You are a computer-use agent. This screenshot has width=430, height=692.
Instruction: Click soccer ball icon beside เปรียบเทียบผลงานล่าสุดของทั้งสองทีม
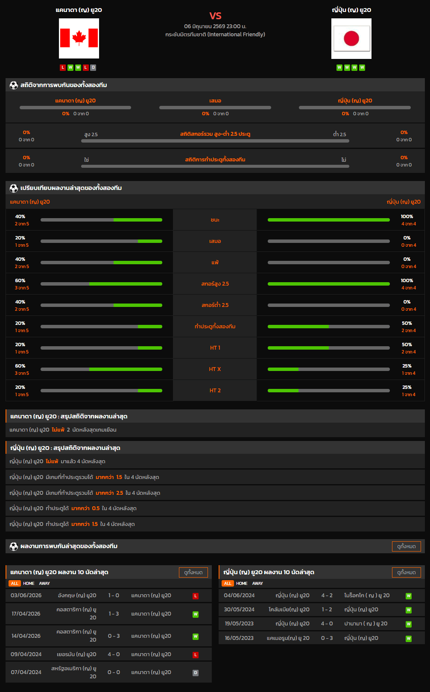pyautogui.click(x=14, y=188)
